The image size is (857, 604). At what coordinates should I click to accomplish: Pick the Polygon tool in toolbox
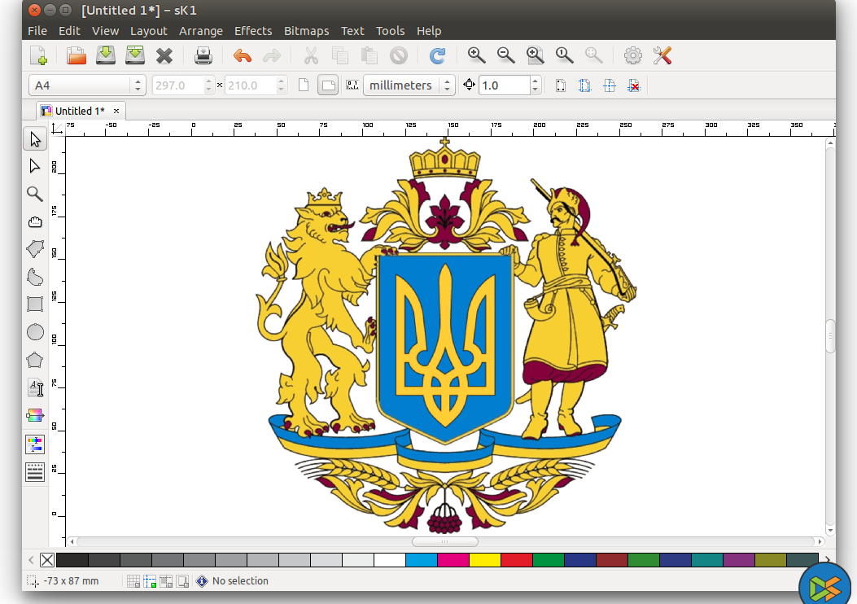[x=35, y=360]
